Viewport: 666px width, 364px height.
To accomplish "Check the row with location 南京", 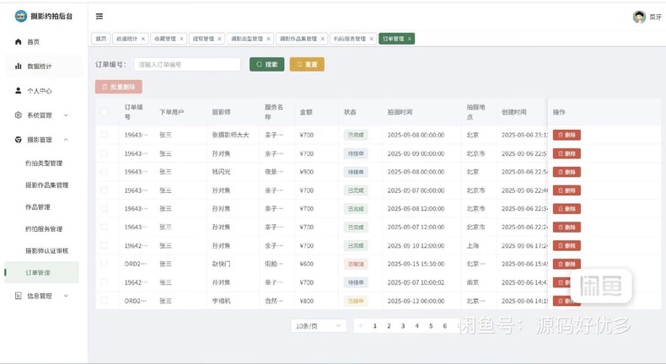I will (x=104, y=282).
